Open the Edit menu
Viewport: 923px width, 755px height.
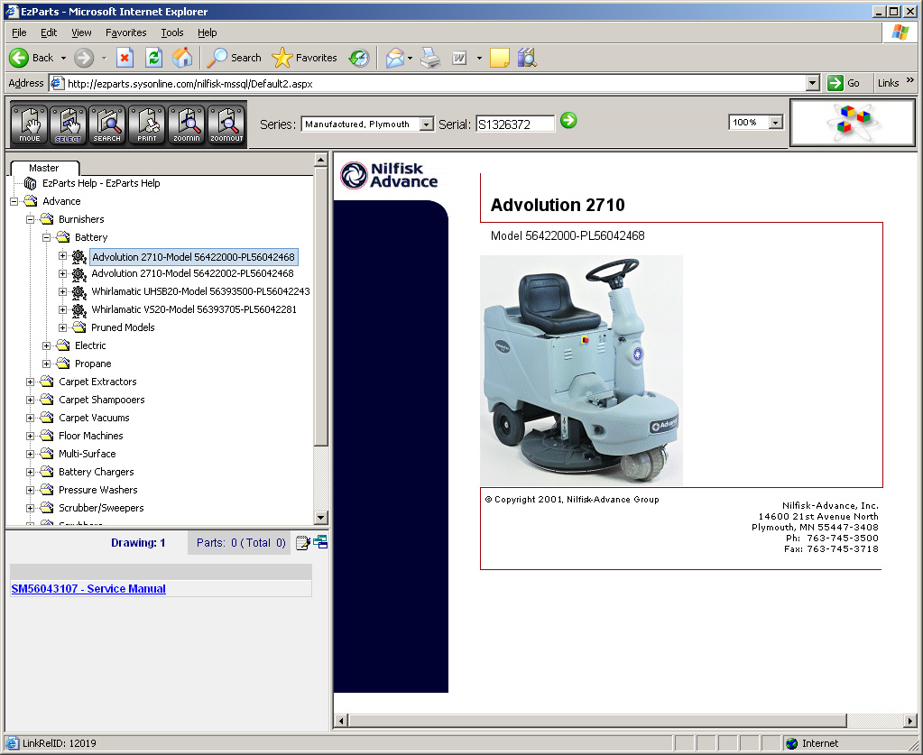point(49,32)
